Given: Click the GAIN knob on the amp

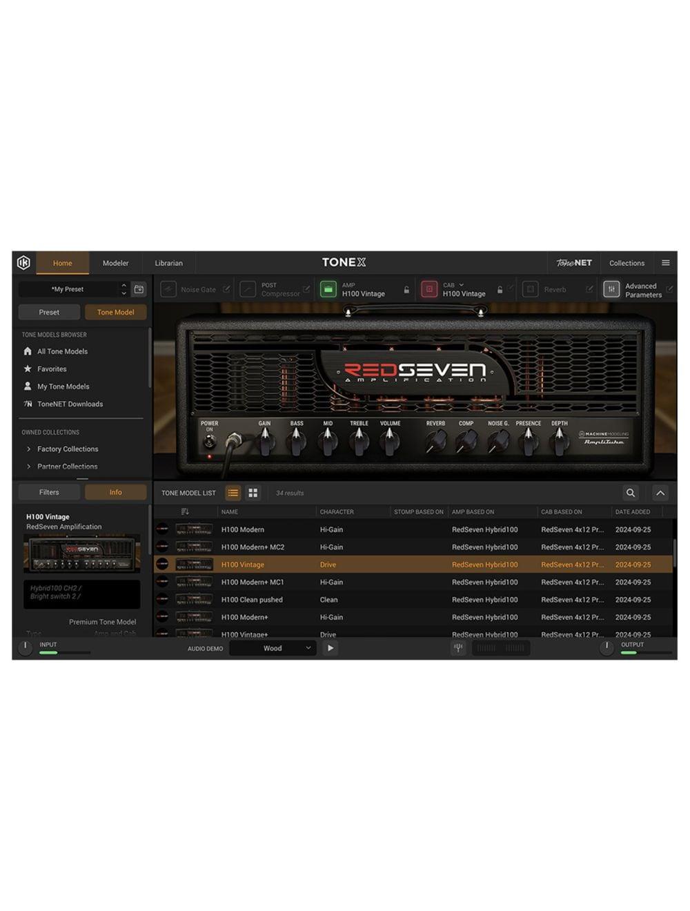Looking at the screenshot, I should pyautogui.click(x=265, y=441).
